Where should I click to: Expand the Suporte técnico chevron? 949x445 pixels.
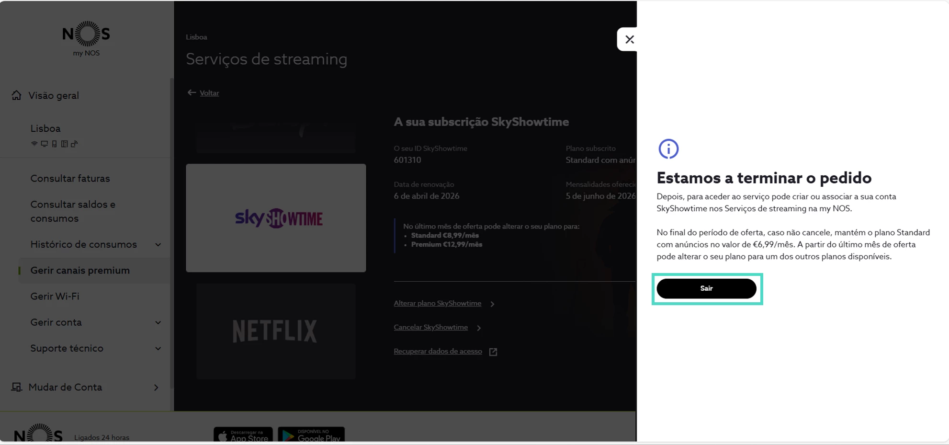pyautogui.click(x=158, y=349)
